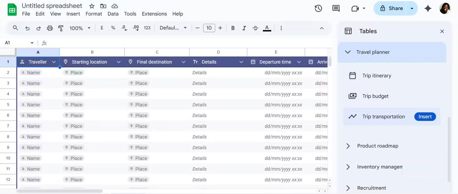Open the text color picker

pos(267,28)
